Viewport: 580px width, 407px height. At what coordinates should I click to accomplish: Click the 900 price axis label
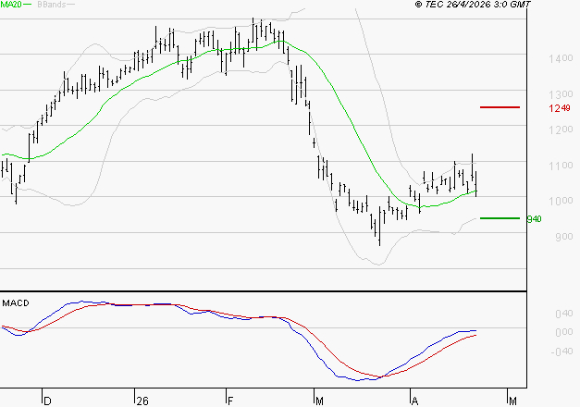[x=564, y=237]
